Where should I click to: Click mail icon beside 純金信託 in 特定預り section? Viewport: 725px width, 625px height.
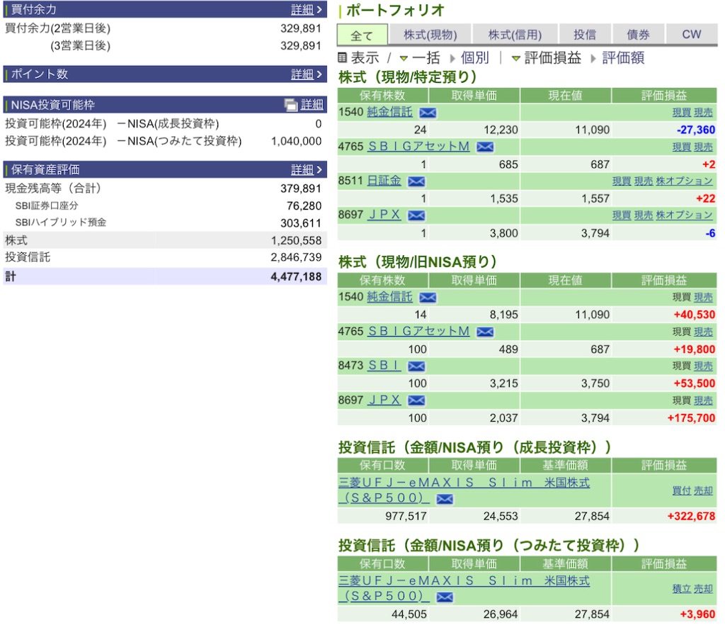[x=428, y=113]
